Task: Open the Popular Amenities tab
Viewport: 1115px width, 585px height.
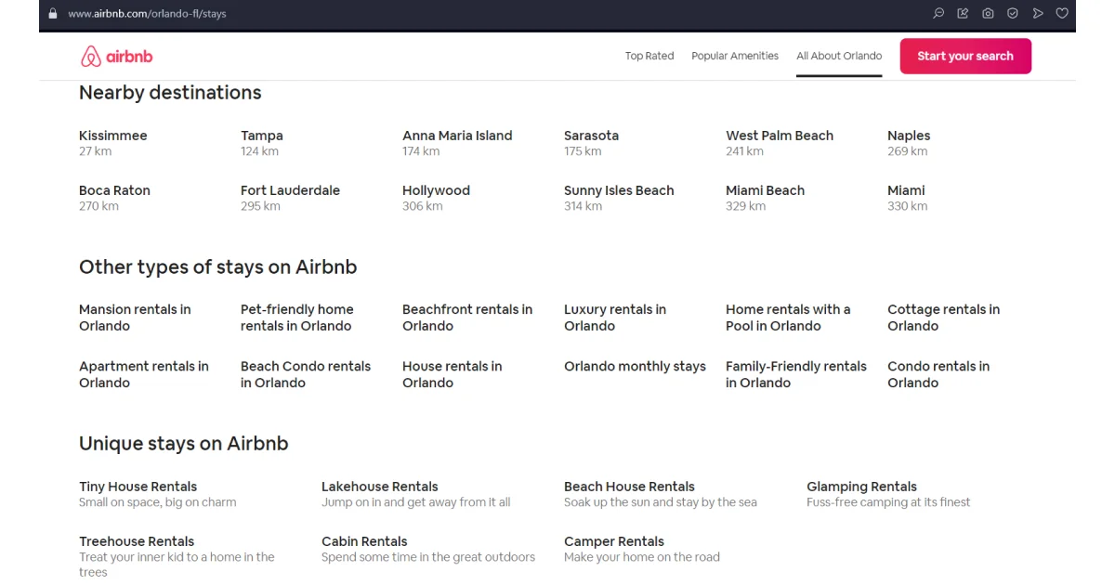Action: 735,56
